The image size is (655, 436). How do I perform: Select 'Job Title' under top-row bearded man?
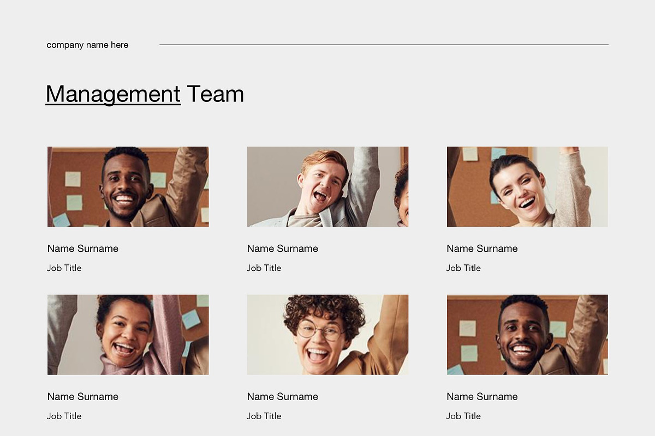(64, 268)
